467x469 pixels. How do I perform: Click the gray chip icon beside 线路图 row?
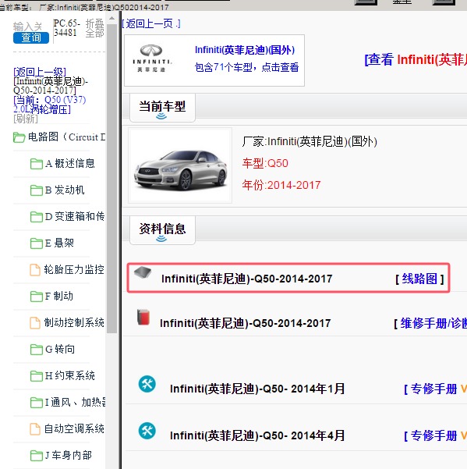143,272
